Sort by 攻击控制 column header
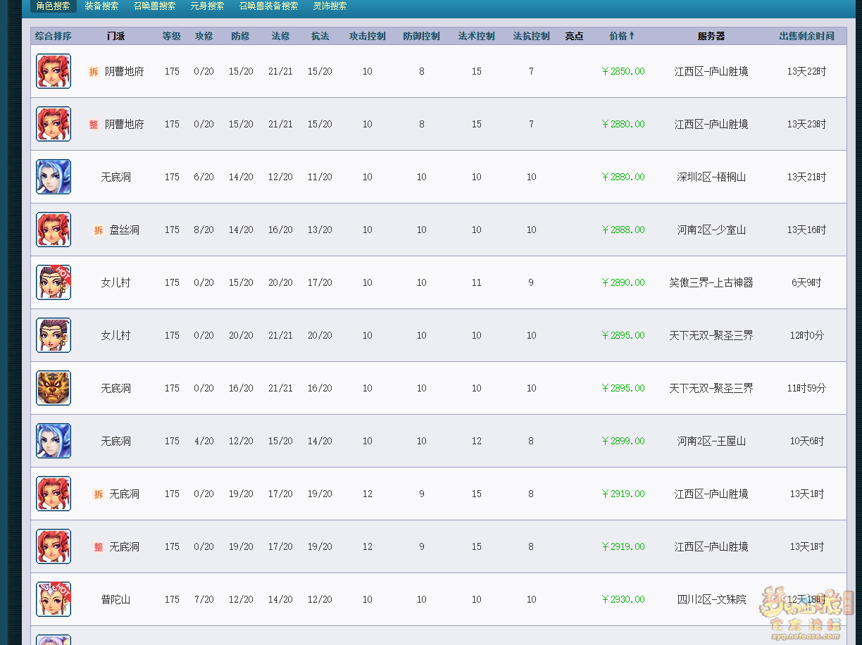This screenshot has height=645, width=862. pyautogui.click(x=368, y=36)
